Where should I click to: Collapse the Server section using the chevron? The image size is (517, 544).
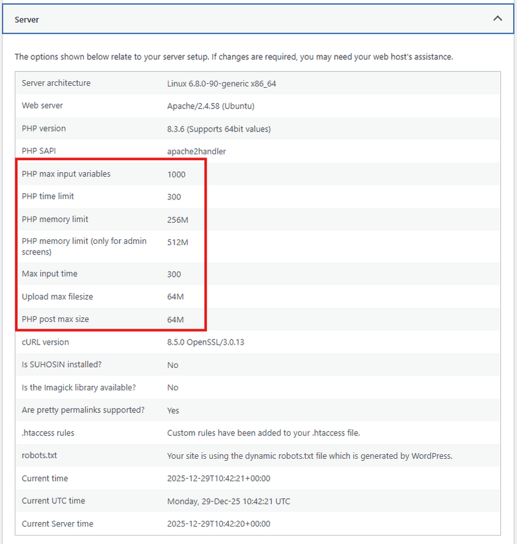(498, 19)
